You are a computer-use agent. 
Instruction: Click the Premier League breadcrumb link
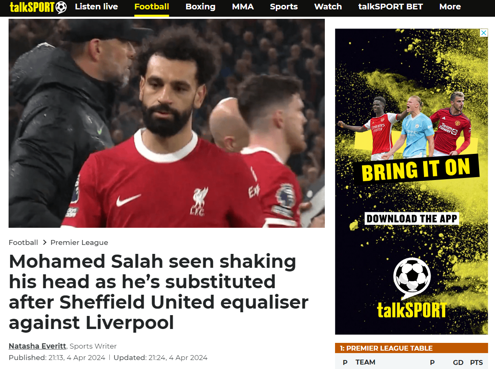pos(79,242)
